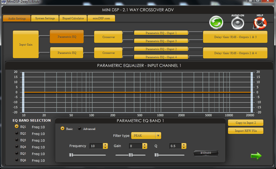Increase Q with the up stepper arrow
This screenshot has width=276, height=169.
(x=184, y=145)
